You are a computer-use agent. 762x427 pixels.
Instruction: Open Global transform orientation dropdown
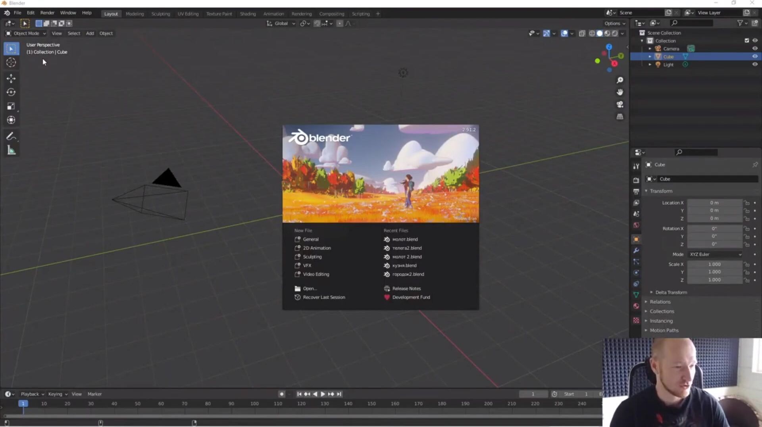pos(281,23)
